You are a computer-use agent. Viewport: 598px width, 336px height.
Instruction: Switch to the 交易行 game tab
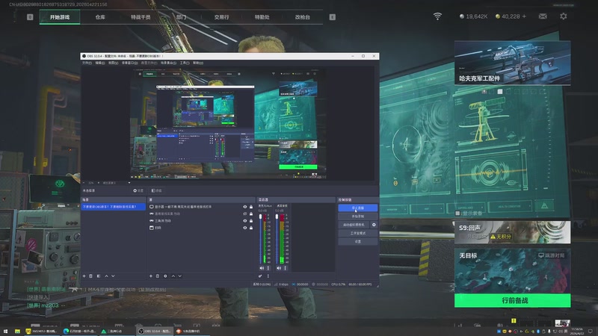(221, 17)
